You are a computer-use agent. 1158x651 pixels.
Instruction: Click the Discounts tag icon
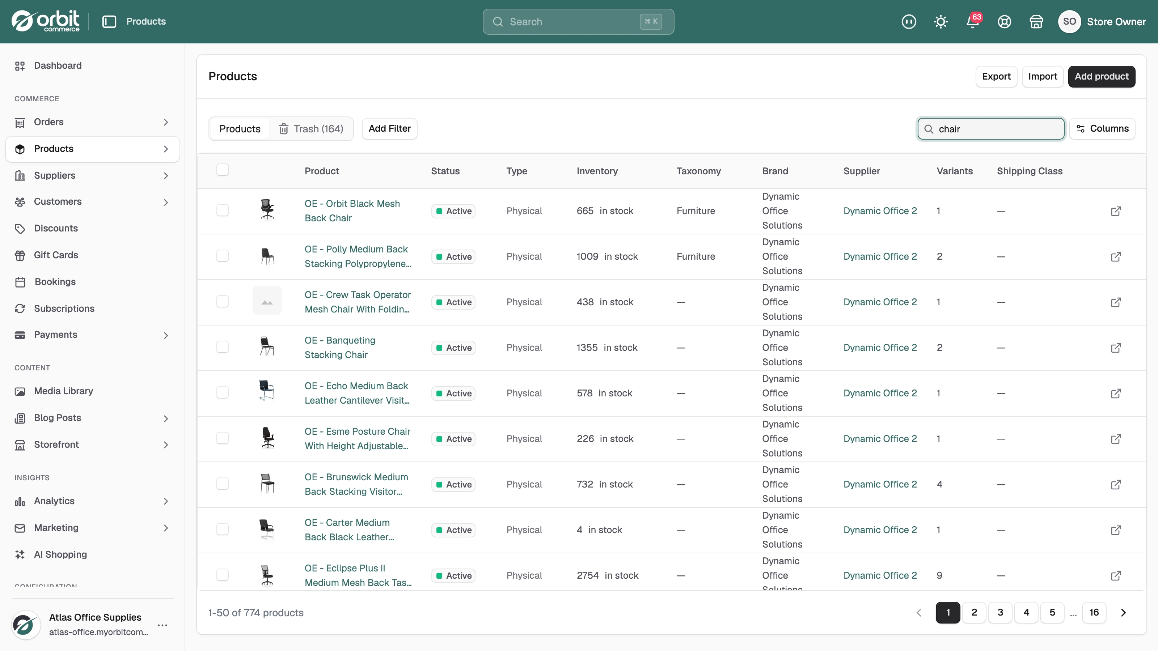[20, 229]
